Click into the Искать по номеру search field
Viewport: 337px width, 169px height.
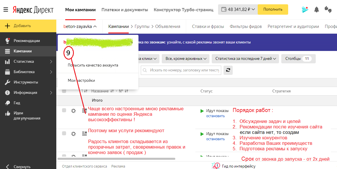click(x=181, y=70)
